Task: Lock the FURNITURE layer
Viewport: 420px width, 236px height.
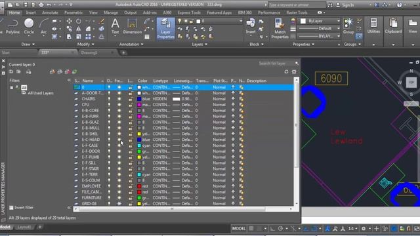Action: (130, 198)
